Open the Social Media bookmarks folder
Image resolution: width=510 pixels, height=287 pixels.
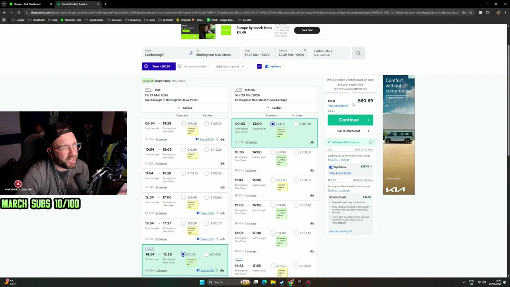click(94, 20)
